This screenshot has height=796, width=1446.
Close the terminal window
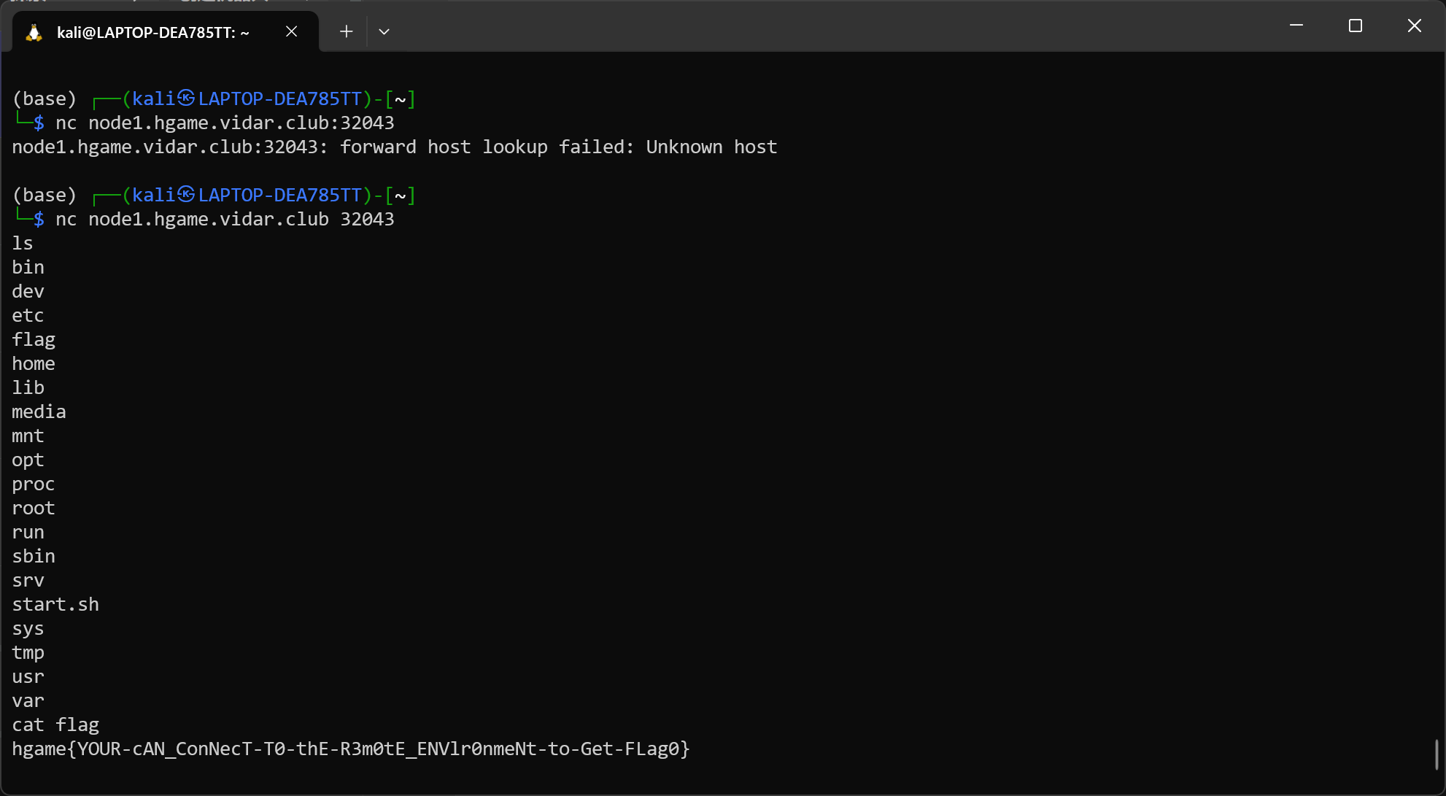(x=1414, y=26)
